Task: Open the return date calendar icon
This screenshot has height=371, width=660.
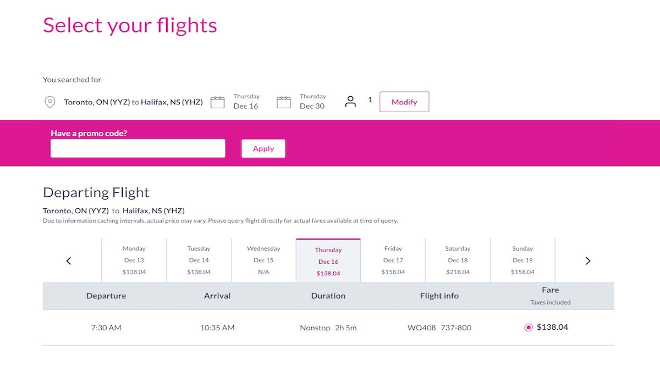Action: pos(284,102)
